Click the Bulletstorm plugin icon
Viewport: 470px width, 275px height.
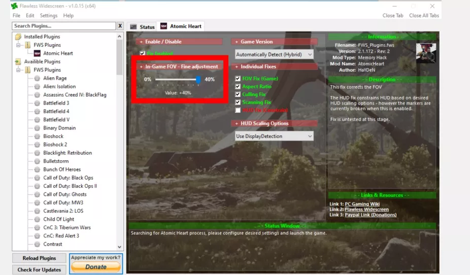(x=37, y=161)
